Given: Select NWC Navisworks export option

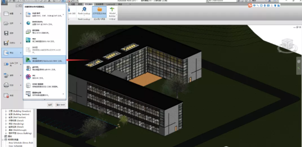Looking at the screenshot, I should coord(45,60).
